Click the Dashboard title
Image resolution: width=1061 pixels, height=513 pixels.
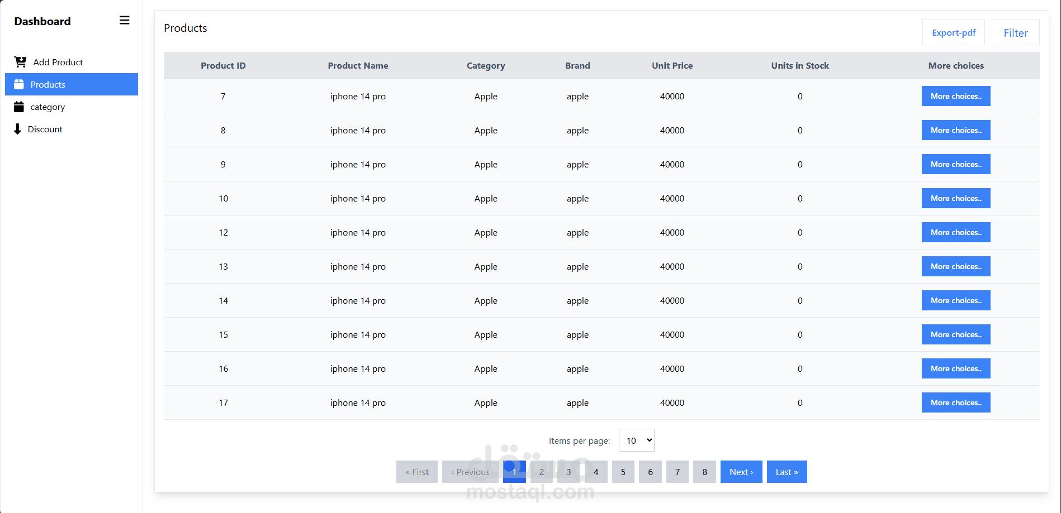point(42,21)
